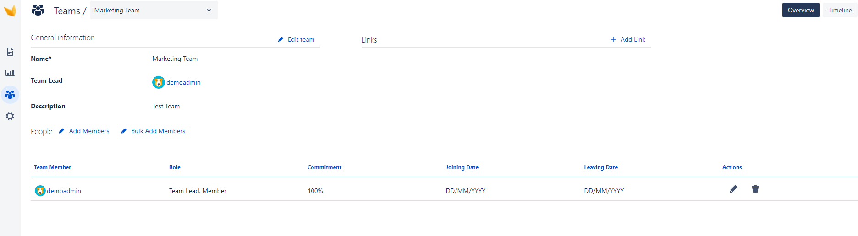Open the bar chart reports icon

pos(10,73)
